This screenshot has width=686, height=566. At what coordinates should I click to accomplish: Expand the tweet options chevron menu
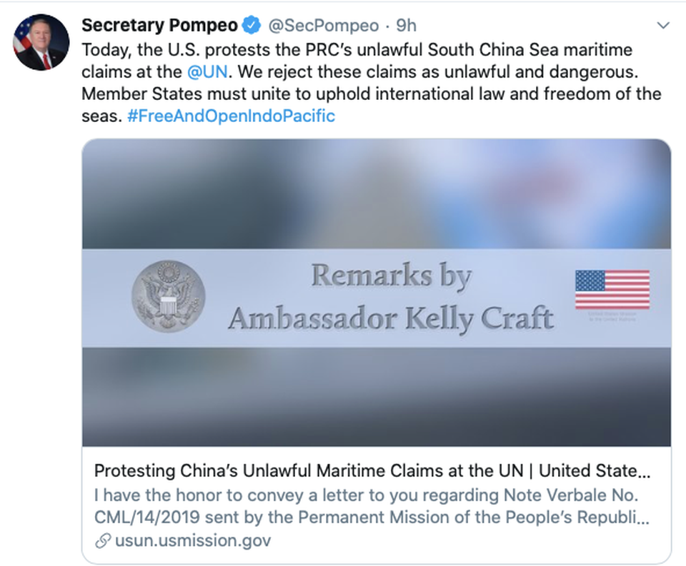click(663, 26)
